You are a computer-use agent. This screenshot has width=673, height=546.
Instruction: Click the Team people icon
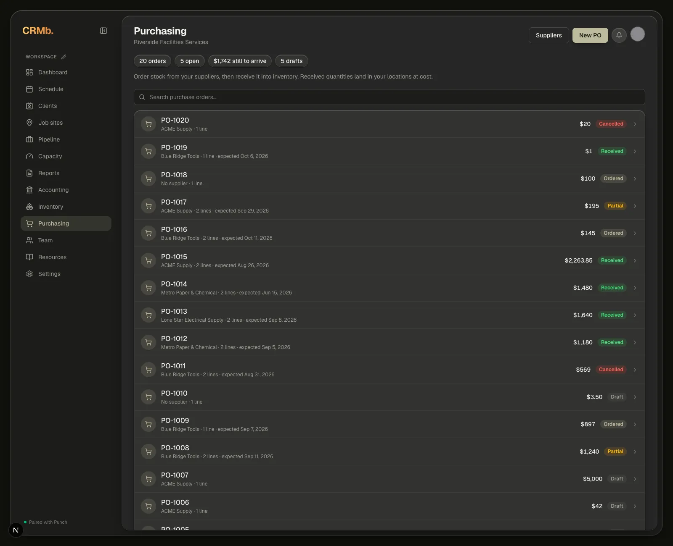click(x=29, y=240)
